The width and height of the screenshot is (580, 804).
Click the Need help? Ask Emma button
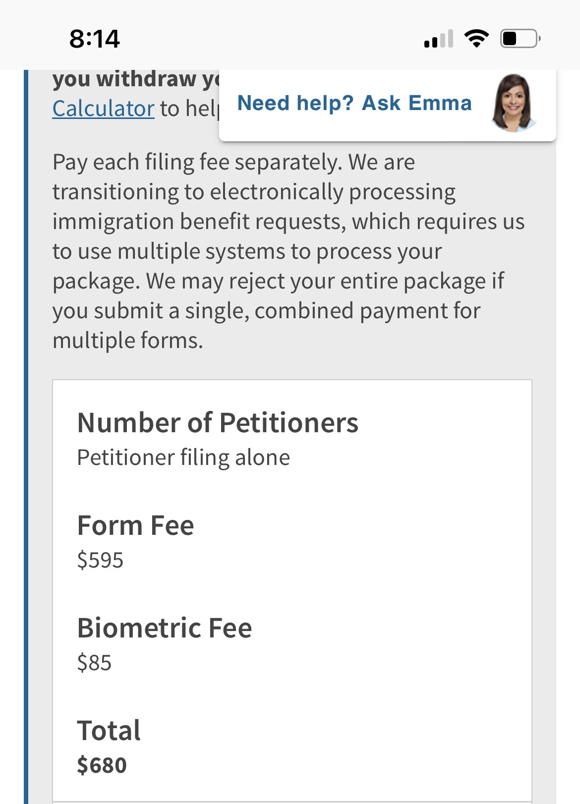tap(387, 105)
